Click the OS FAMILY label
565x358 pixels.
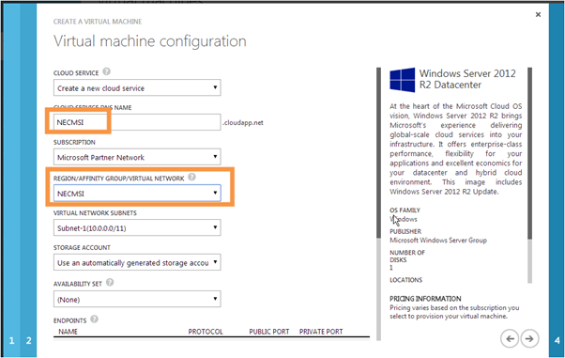[405, 210]
